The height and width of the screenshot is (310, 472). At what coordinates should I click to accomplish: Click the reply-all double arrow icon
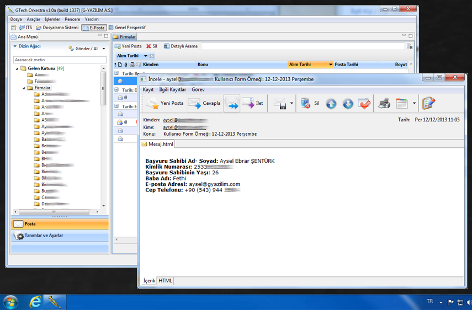[232, 103]
